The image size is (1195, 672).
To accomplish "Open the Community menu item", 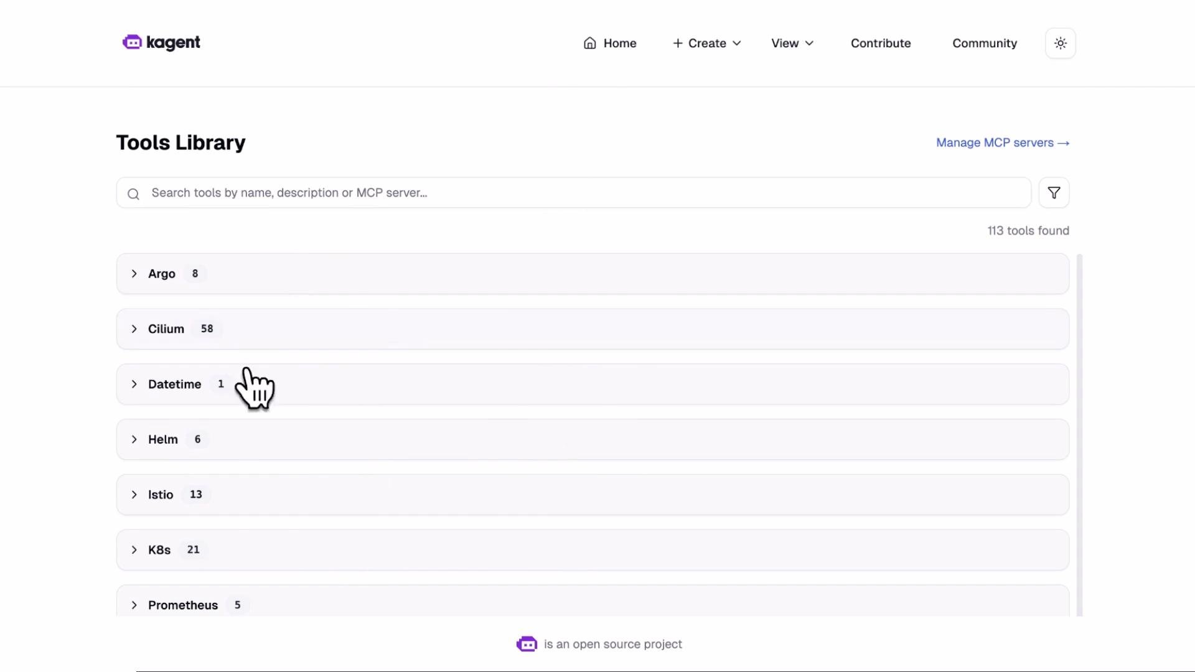I will 985,43.
